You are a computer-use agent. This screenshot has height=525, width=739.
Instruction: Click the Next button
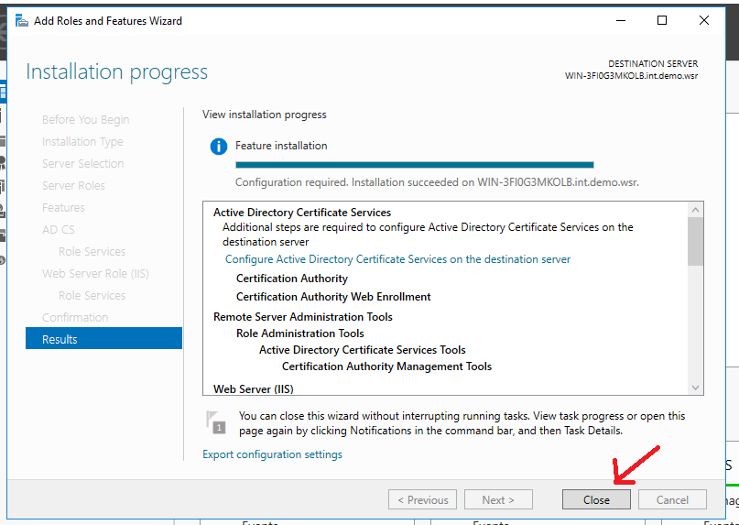498,499
